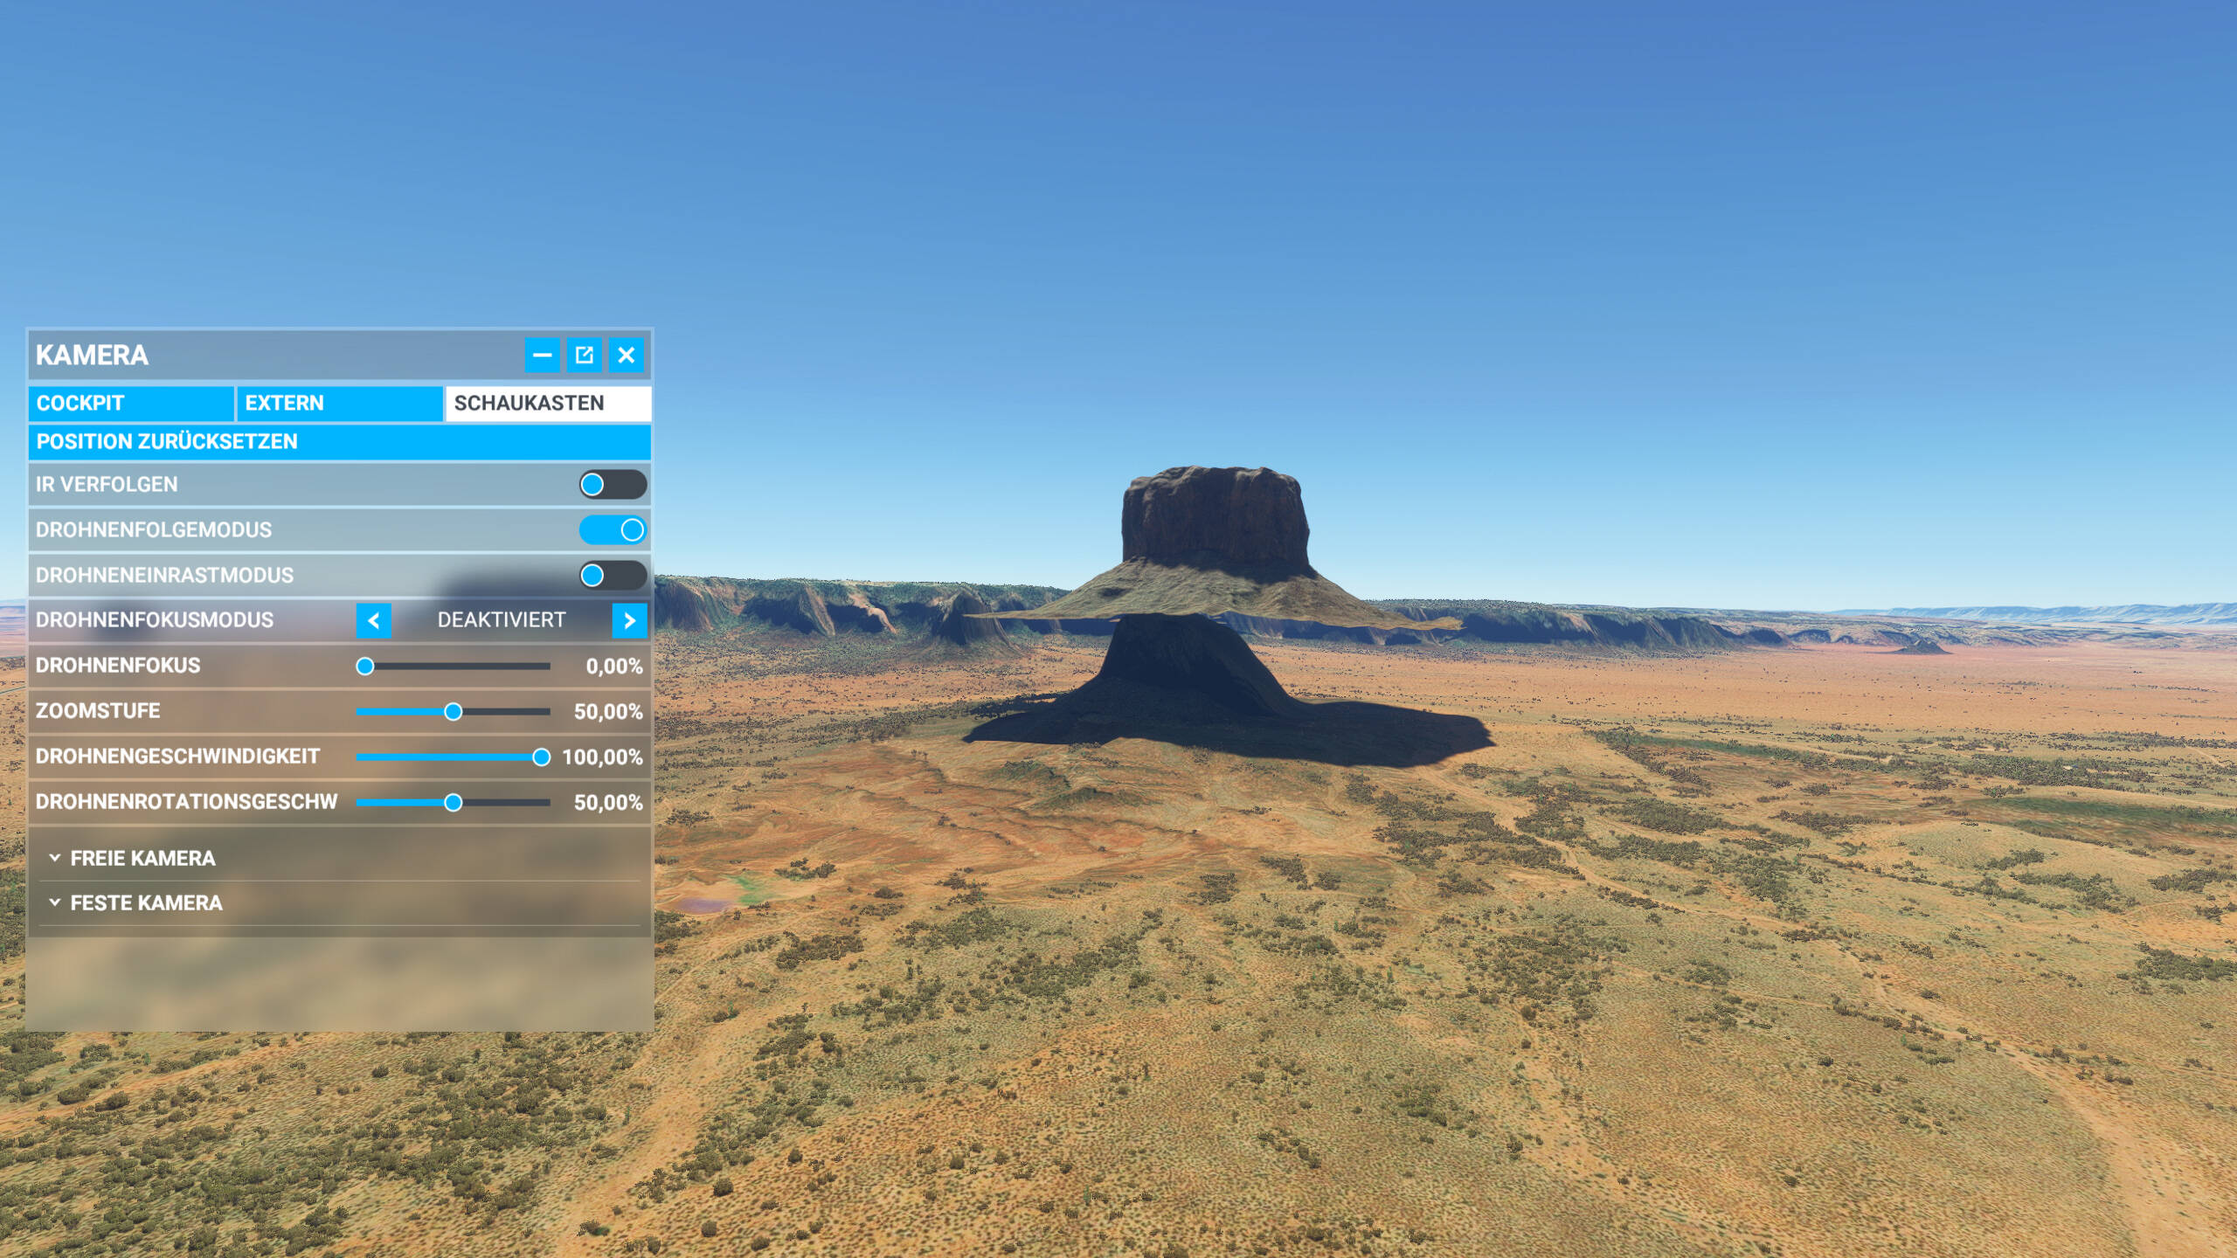Pop out the Kamera panel window

point(584,355)
